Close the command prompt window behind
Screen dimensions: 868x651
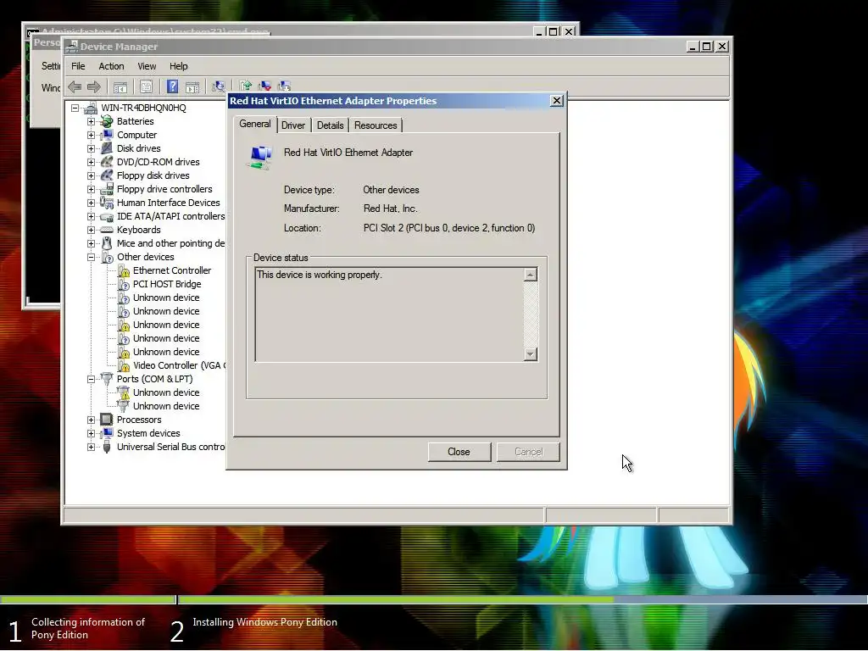tap(569, 31)
